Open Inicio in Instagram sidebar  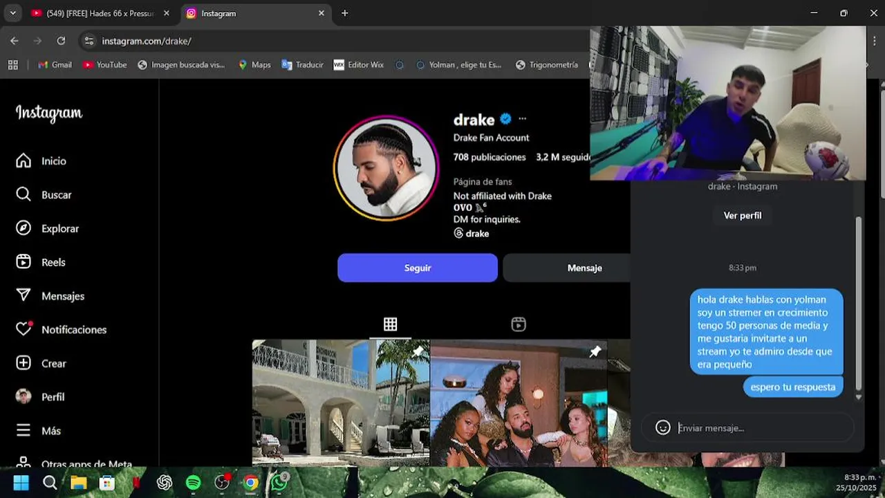click(41, 160)
